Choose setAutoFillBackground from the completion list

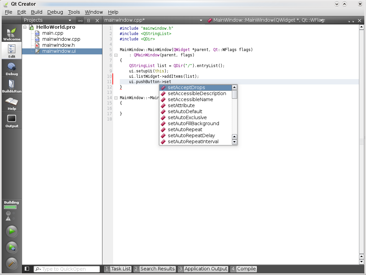click(196, 124)
